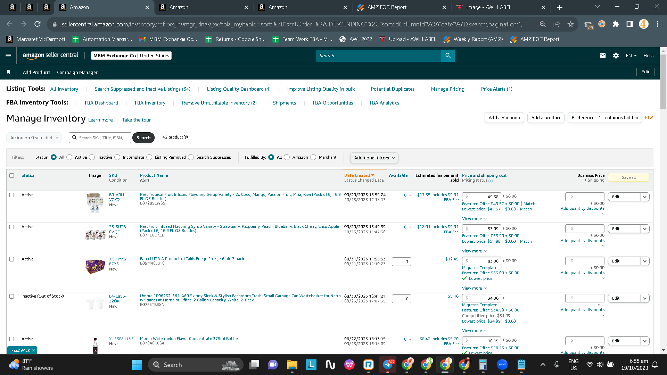Check the box for SKU BR-V9LL-VZKO row
667x375 pixels.
click(12, 195)
